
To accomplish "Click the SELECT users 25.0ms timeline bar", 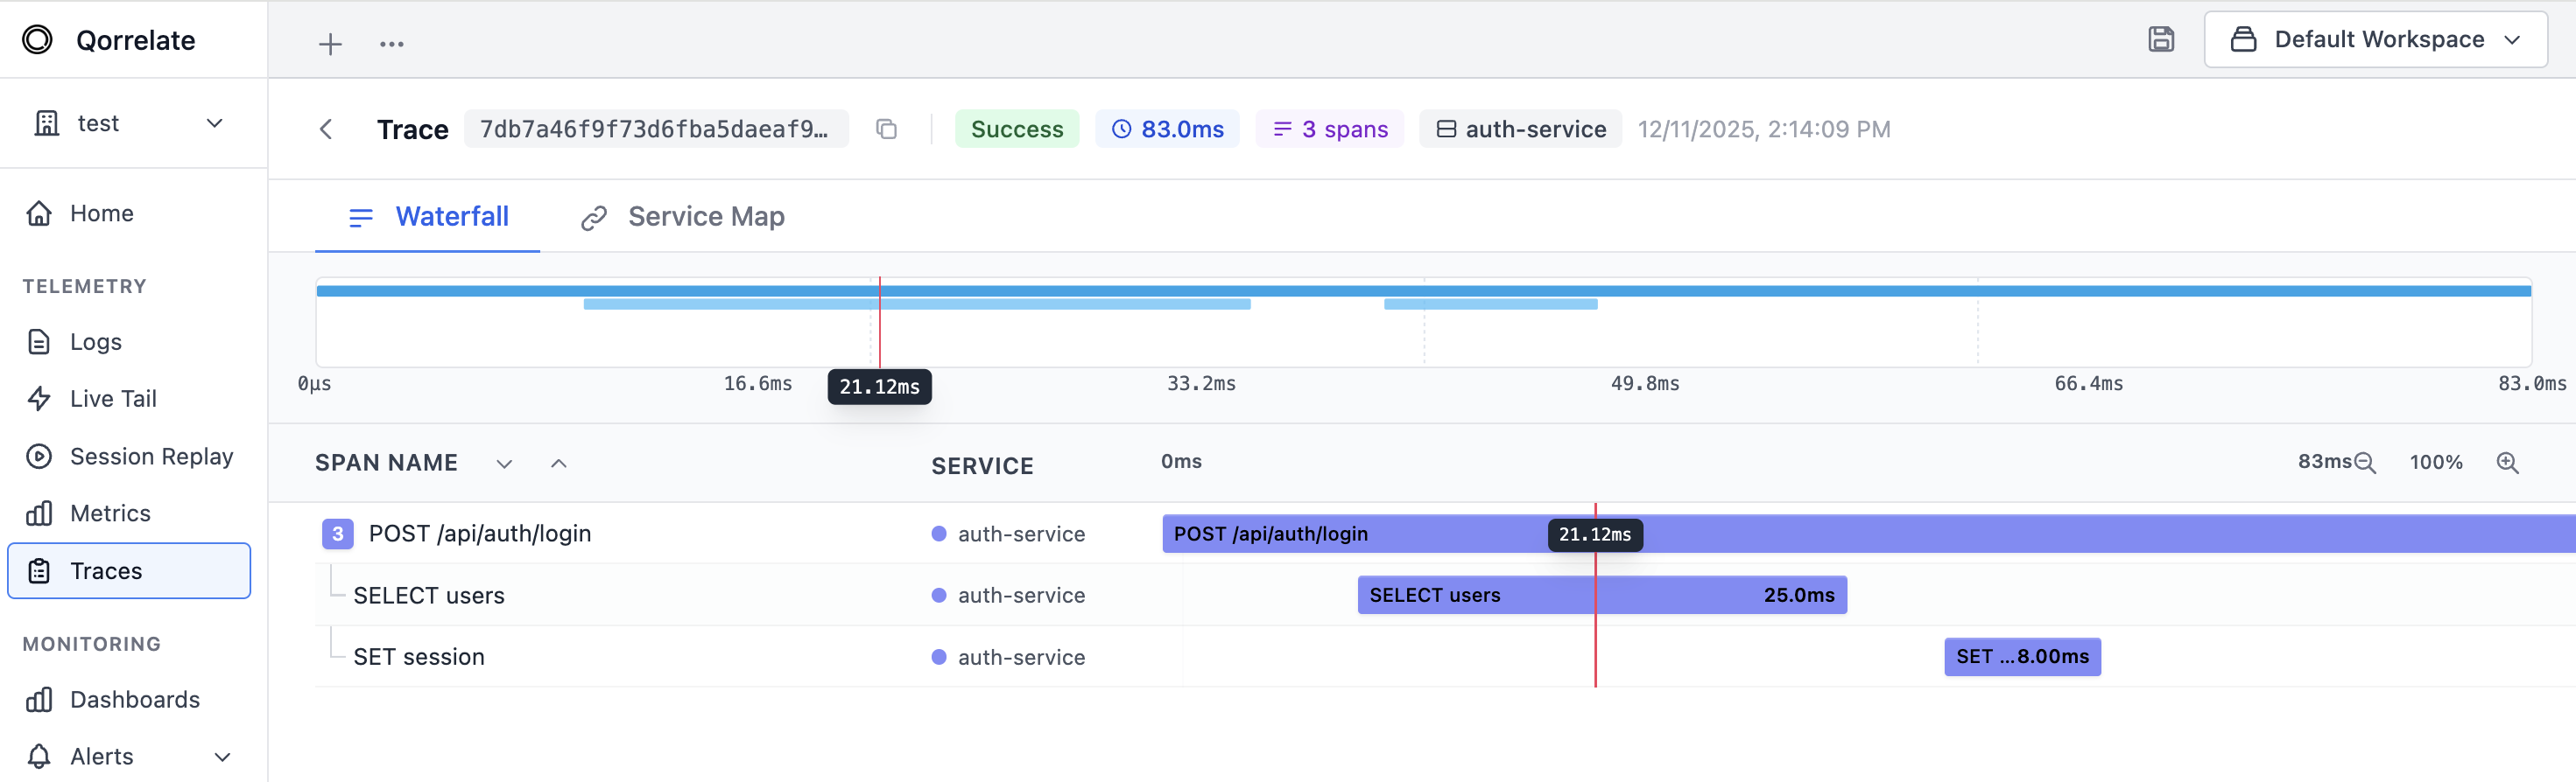I will (1602, 595).
